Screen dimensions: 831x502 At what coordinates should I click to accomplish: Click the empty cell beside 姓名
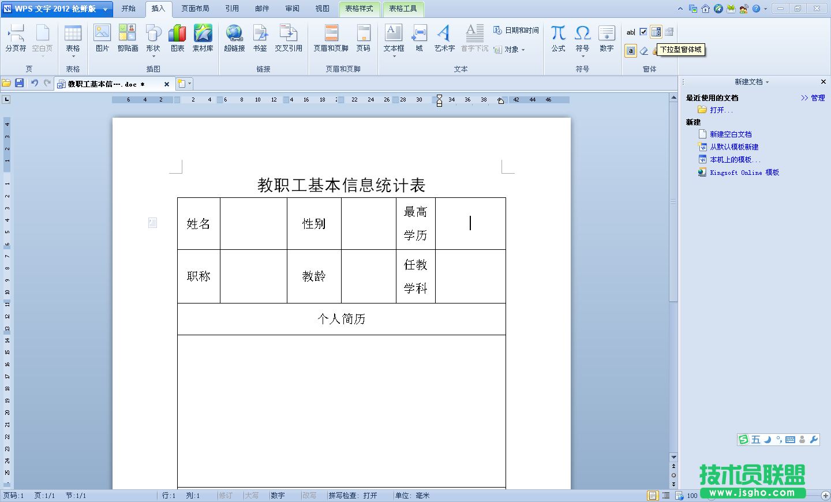253,224
